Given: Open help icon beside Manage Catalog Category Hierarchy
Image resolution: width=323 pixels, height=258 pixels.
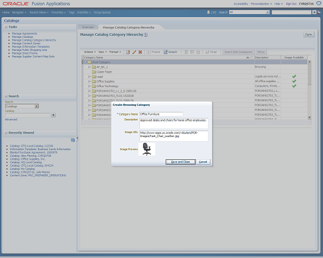Looking at the screenshot, I should point(146,35).
